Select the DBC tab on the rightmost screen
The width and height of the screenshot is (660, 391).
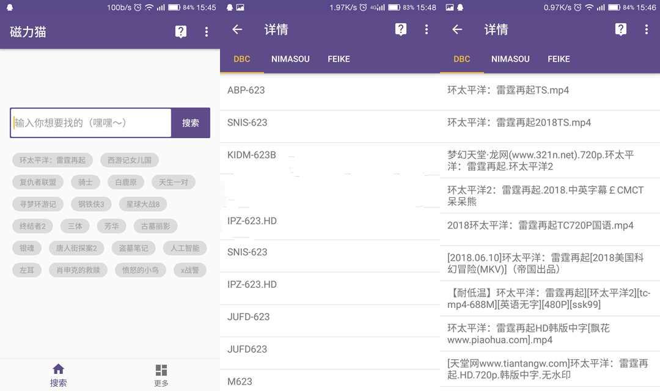tap(461, 59)
